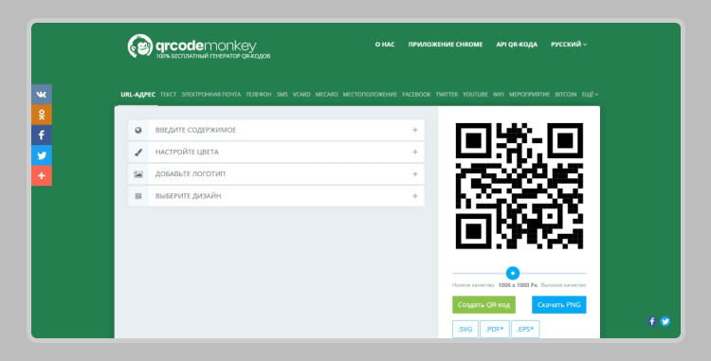
Task: Download the code as .SVG
Action: coord(465,330)
